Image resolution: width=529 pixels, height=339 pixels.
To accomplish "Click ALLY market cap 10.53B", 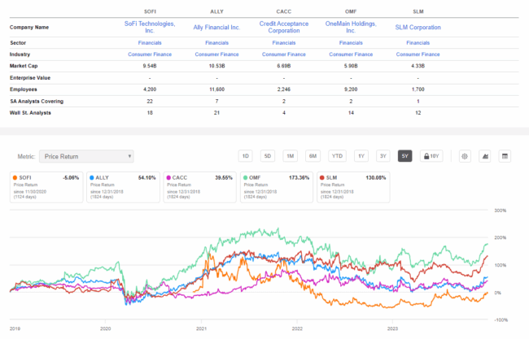I will (x=217, y=66).
